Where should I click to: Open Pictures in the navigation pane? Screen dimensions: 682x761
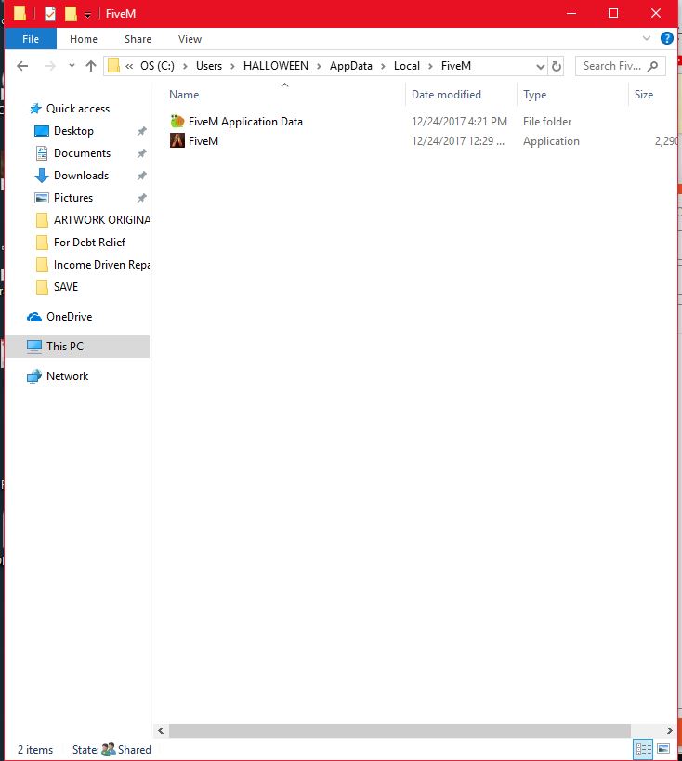click(x=72, y=198)
